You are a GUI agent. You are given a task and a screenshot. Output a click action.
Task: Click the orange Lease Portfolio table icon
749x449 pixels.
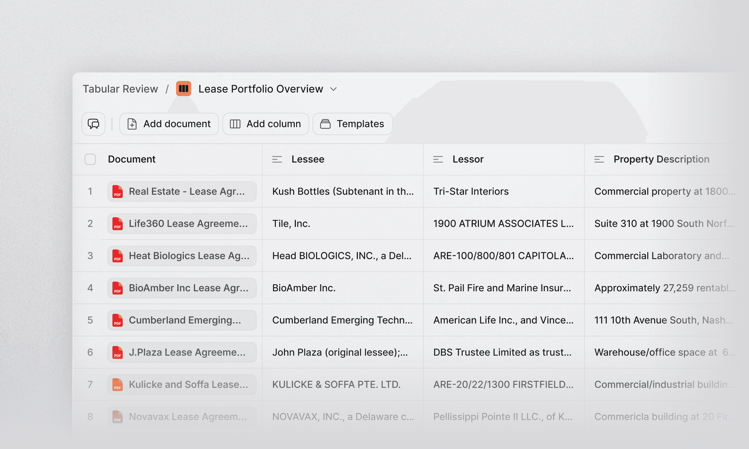[183, 89]
